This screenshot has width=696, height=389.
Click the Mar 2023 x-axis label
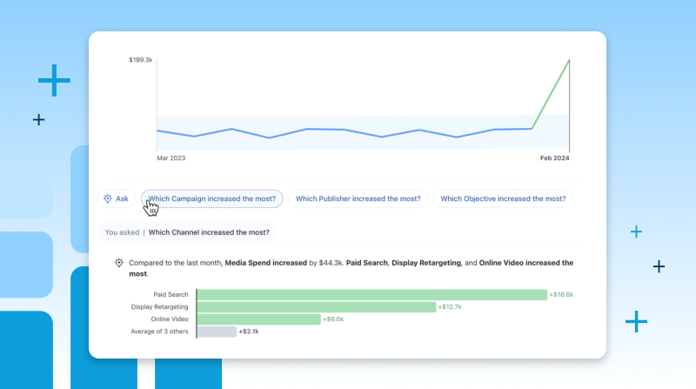(171, 158)
